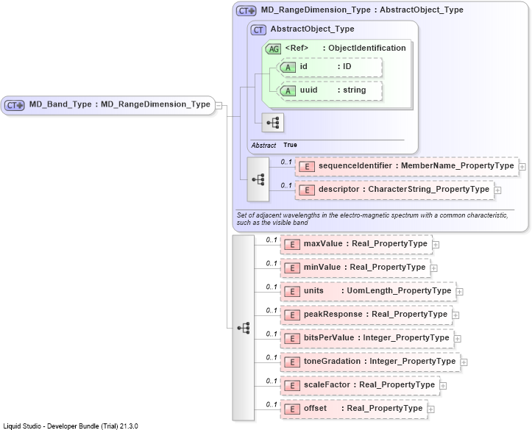Click the E icon of descriptor element
This screenshot has height=430, width=532.
pyautogui.click(x=307, y=190)
